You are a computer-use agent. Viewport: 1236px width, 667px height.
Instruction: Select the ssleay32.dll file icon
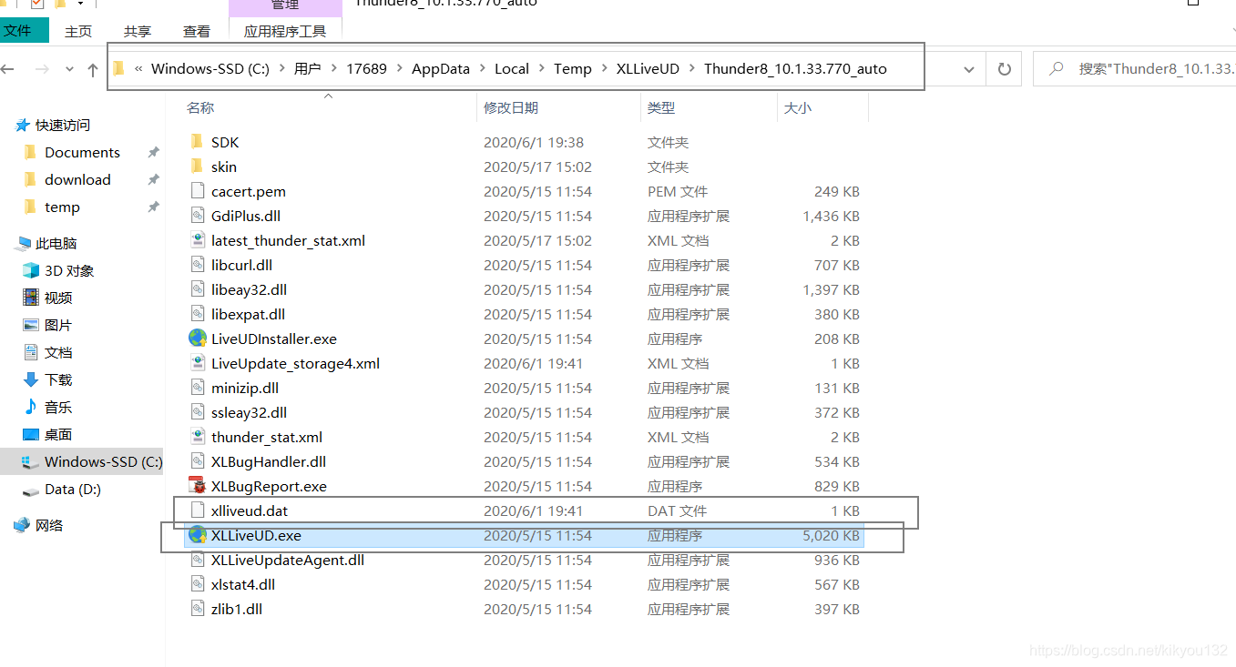pyautogui.click(x=197, y=412)
